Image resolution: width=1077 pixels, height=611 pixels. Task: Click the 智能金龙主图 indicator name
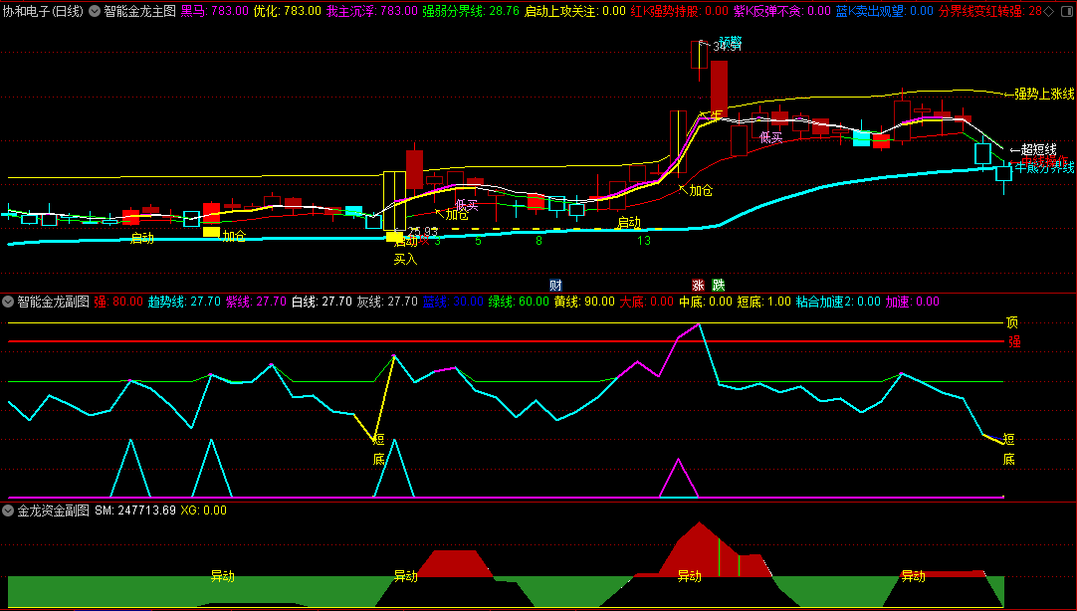click(x=139, y=11)
